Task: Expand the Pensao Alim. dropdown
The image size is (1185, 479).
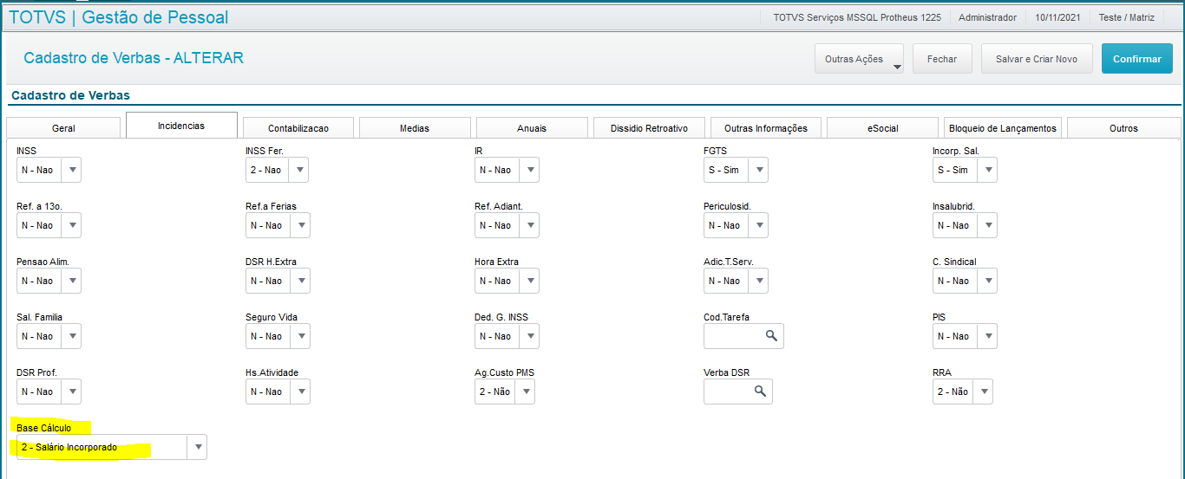Action: point(71,281)
